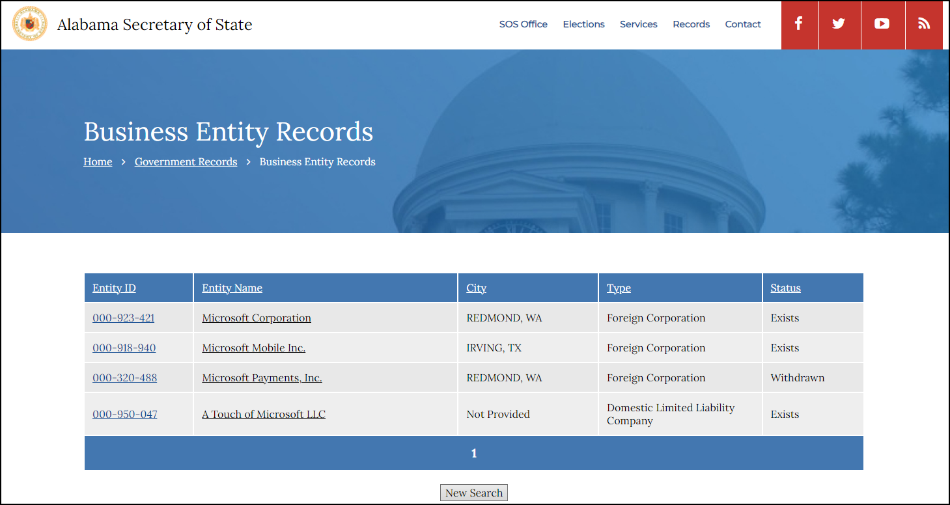
Task: Open the Records menu
Action: [x=691, y=24]
